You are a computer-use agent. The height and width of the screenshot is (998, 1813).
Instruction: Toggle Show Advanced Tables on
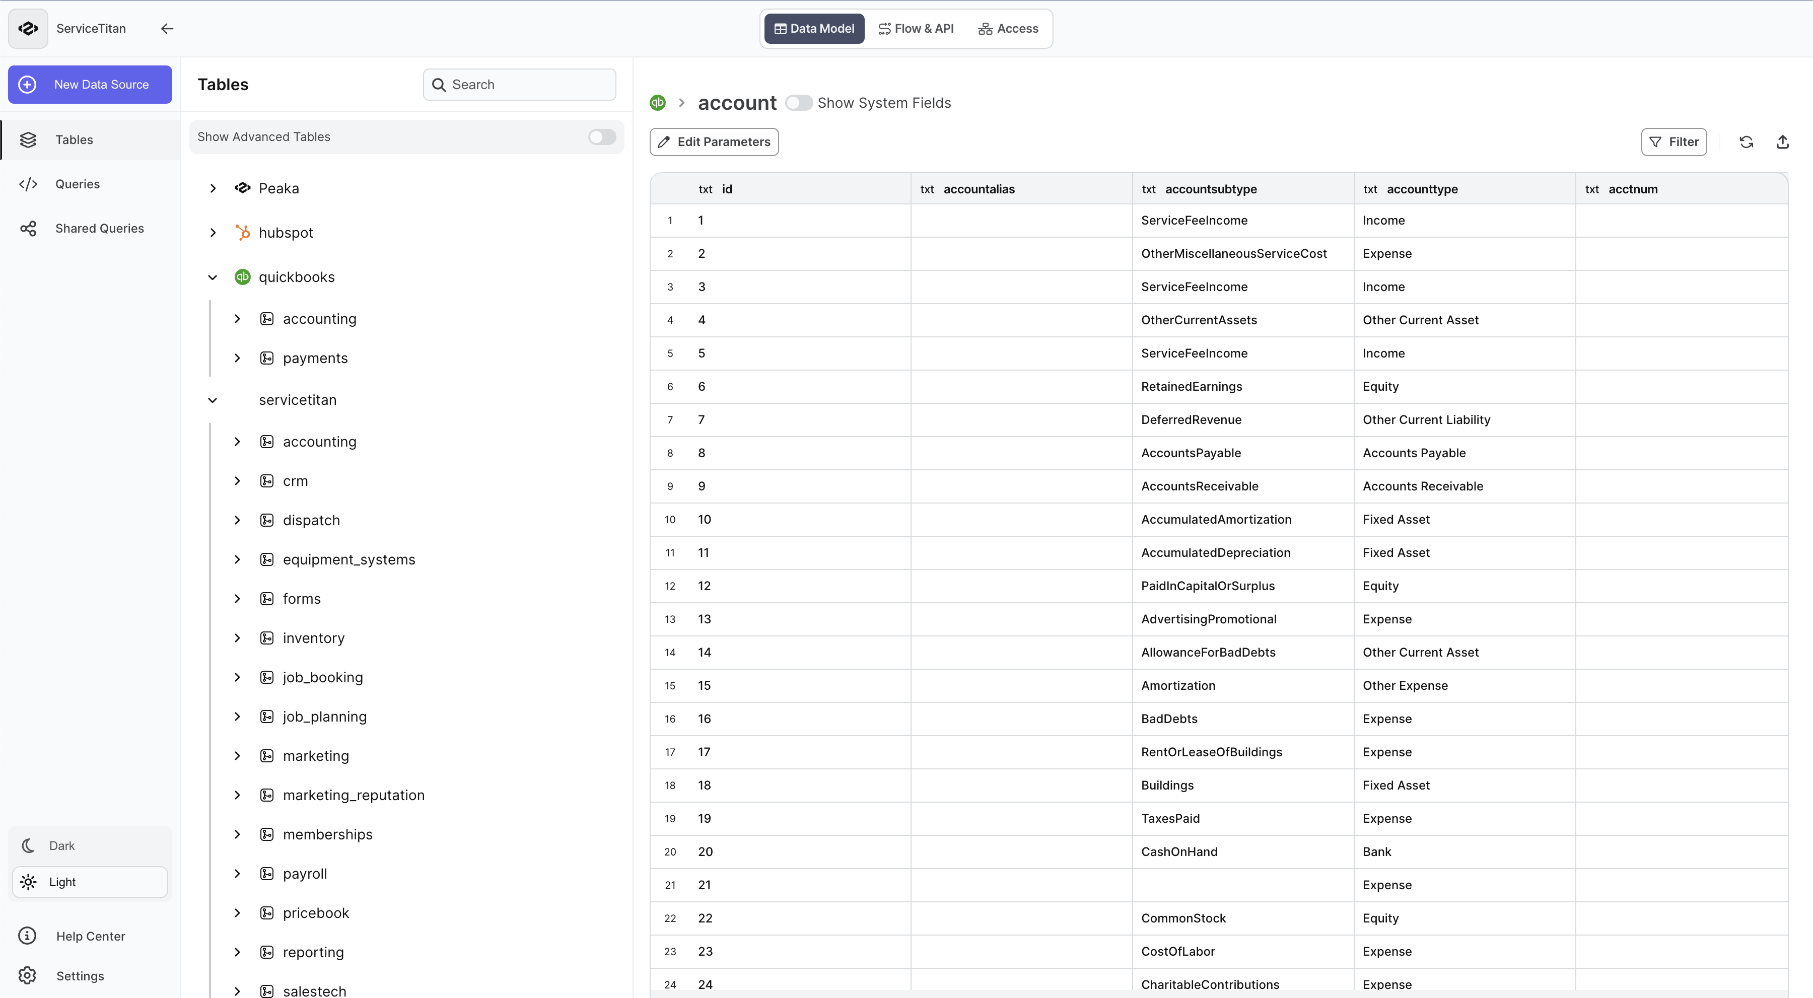coord(602,136)
